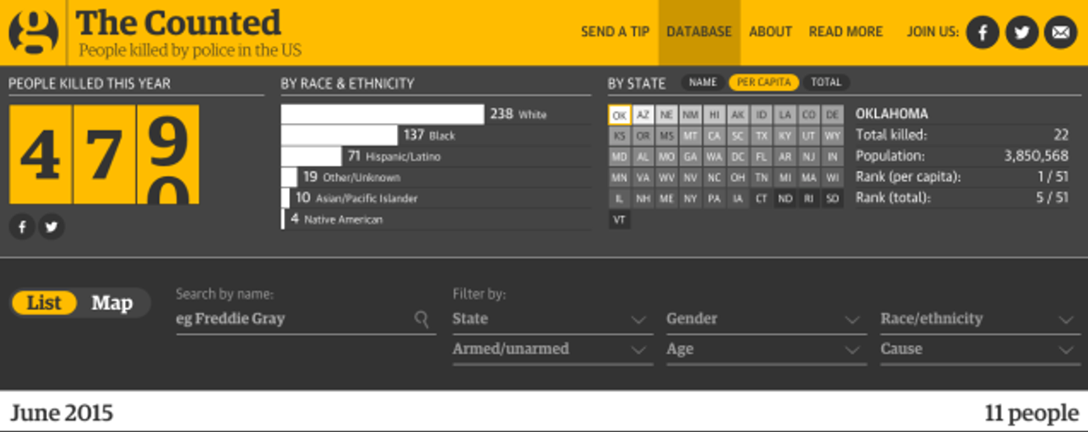Image resolution: width=1088 pixels, height=432 pixels.
Task: Click the search magnifying glass icon
Action: [422, 318]
